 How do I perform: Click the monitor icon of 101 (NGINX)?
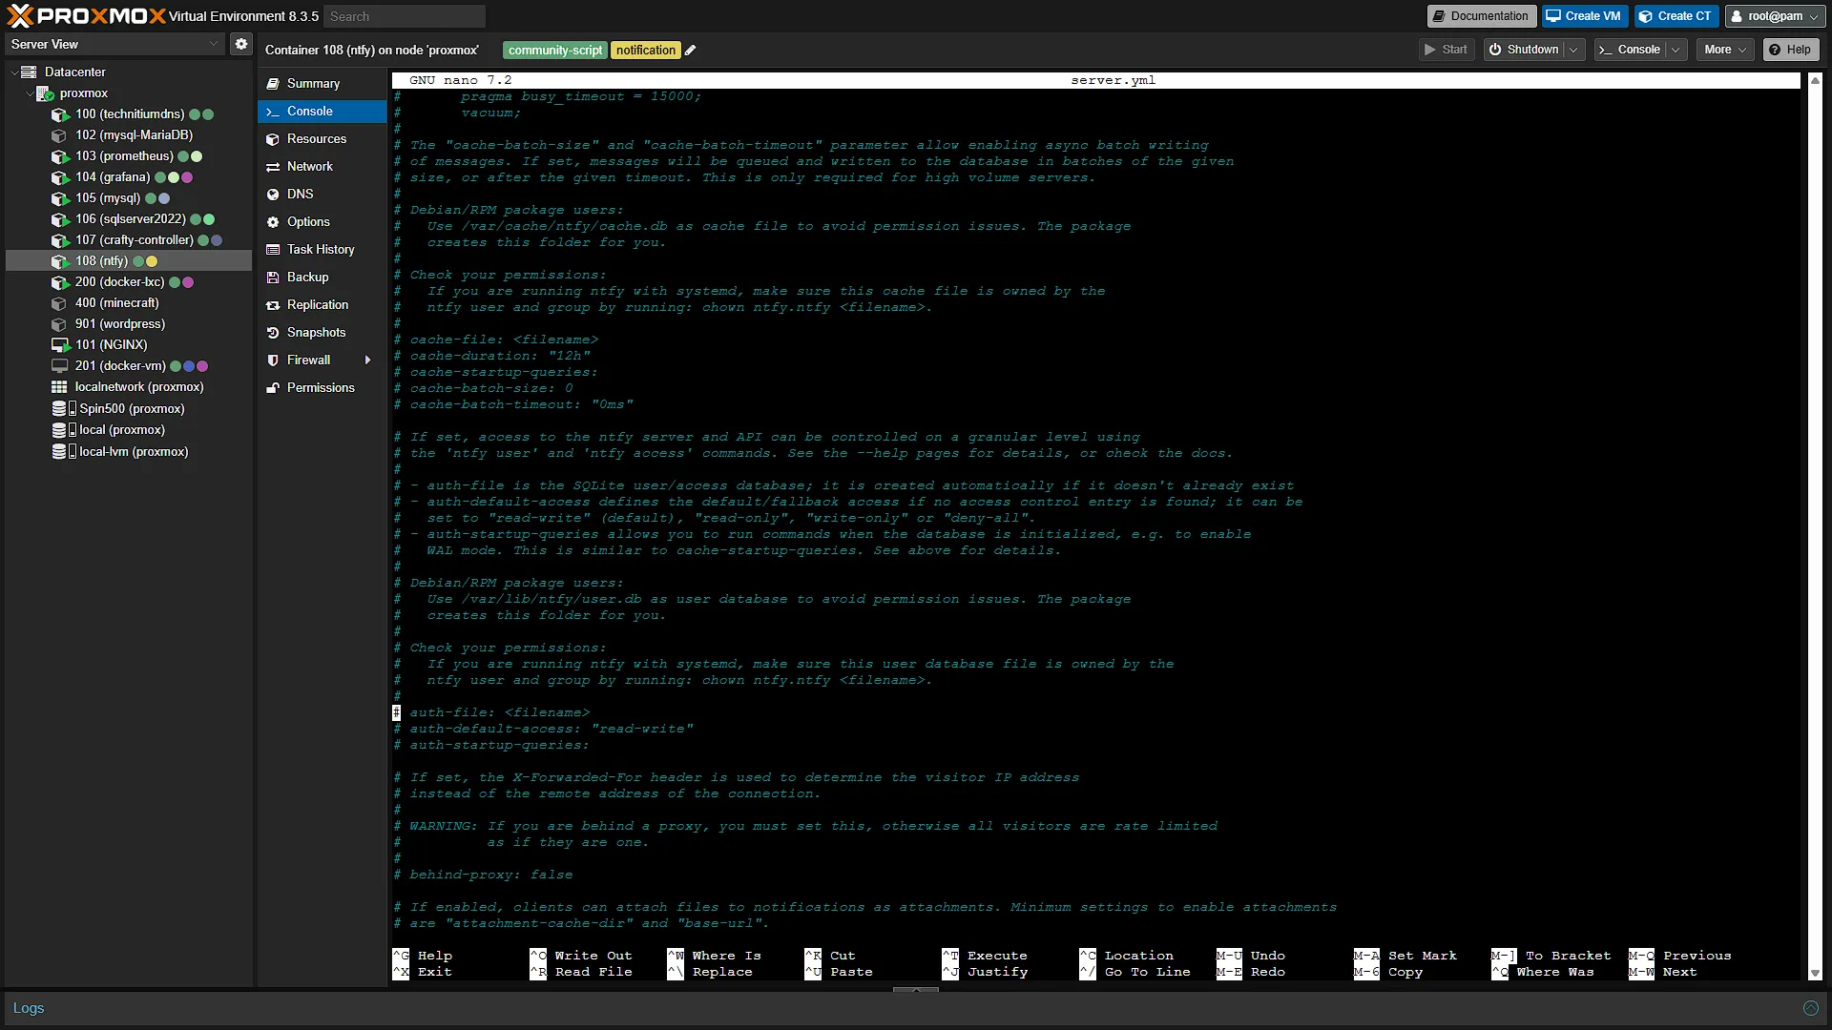click(60, 345)
